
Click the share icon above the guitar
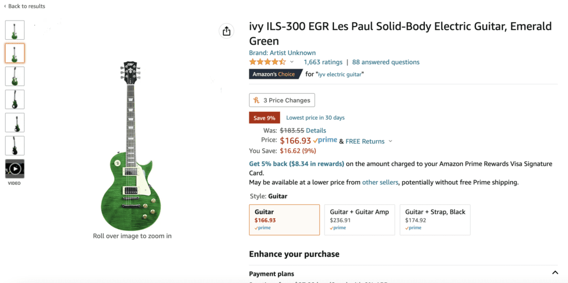pyautogui.click(x=226, y=32)
